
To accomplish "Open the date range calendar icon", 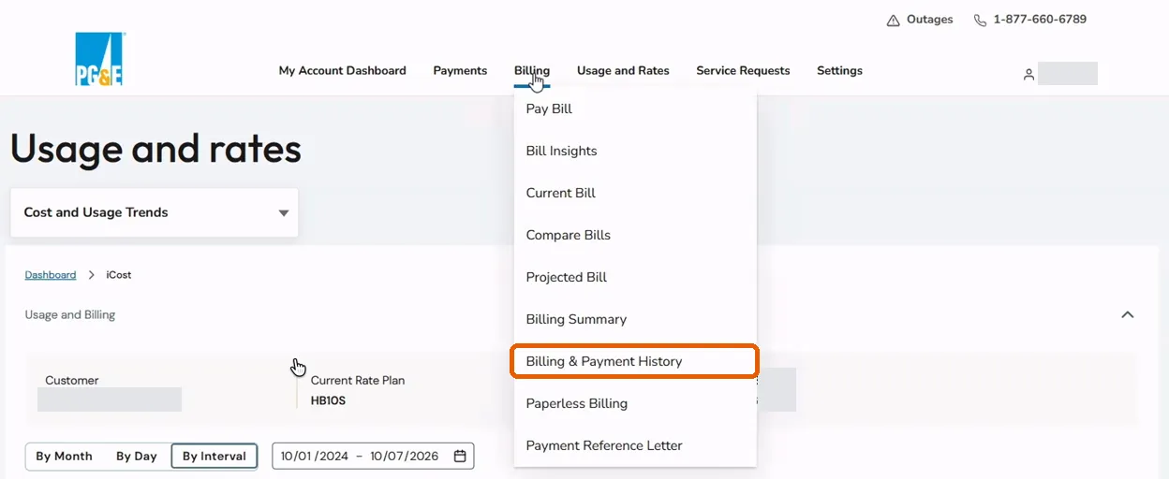I will pyautogui.click(x=460, y=456).
